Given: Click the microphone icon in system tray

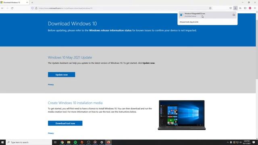Looking at the screenshot, I should (231, 142).
